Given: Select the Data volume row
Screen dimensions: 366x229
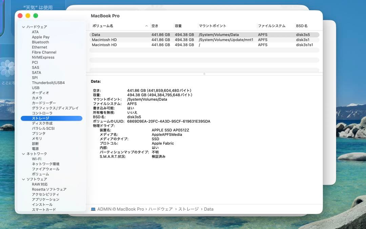Looking at the screenshot, I should [204, 35].
